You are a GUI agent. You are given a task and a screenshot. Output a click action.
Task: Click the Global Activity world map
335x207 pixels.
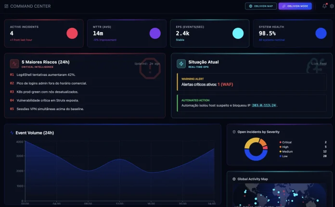(x=280, y=195)
